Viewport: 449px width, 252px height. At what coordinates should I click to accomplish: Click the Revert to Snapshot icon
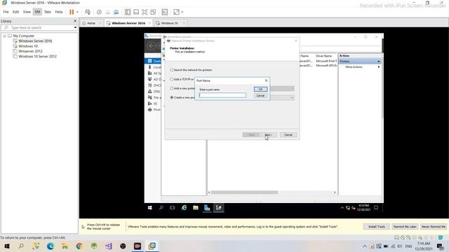click(107, 12)
